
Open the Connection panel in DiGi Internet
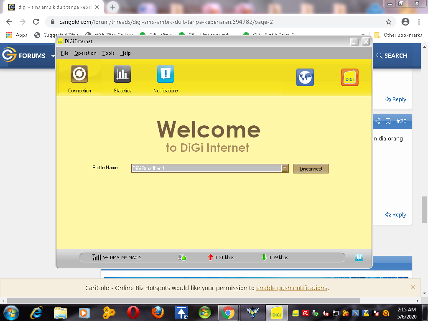click(x=79, y=78)
